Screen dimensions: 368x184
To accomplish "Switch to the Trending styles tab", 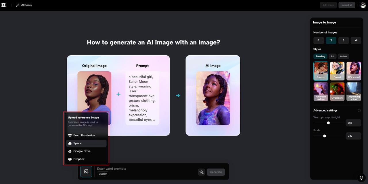I will 320,56.
